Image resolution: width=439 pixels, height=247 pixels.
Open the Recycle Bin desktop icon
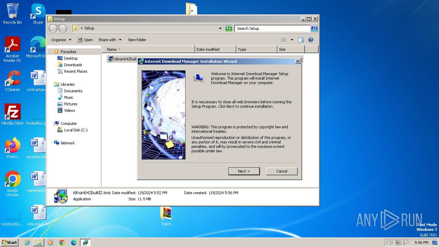12,14
